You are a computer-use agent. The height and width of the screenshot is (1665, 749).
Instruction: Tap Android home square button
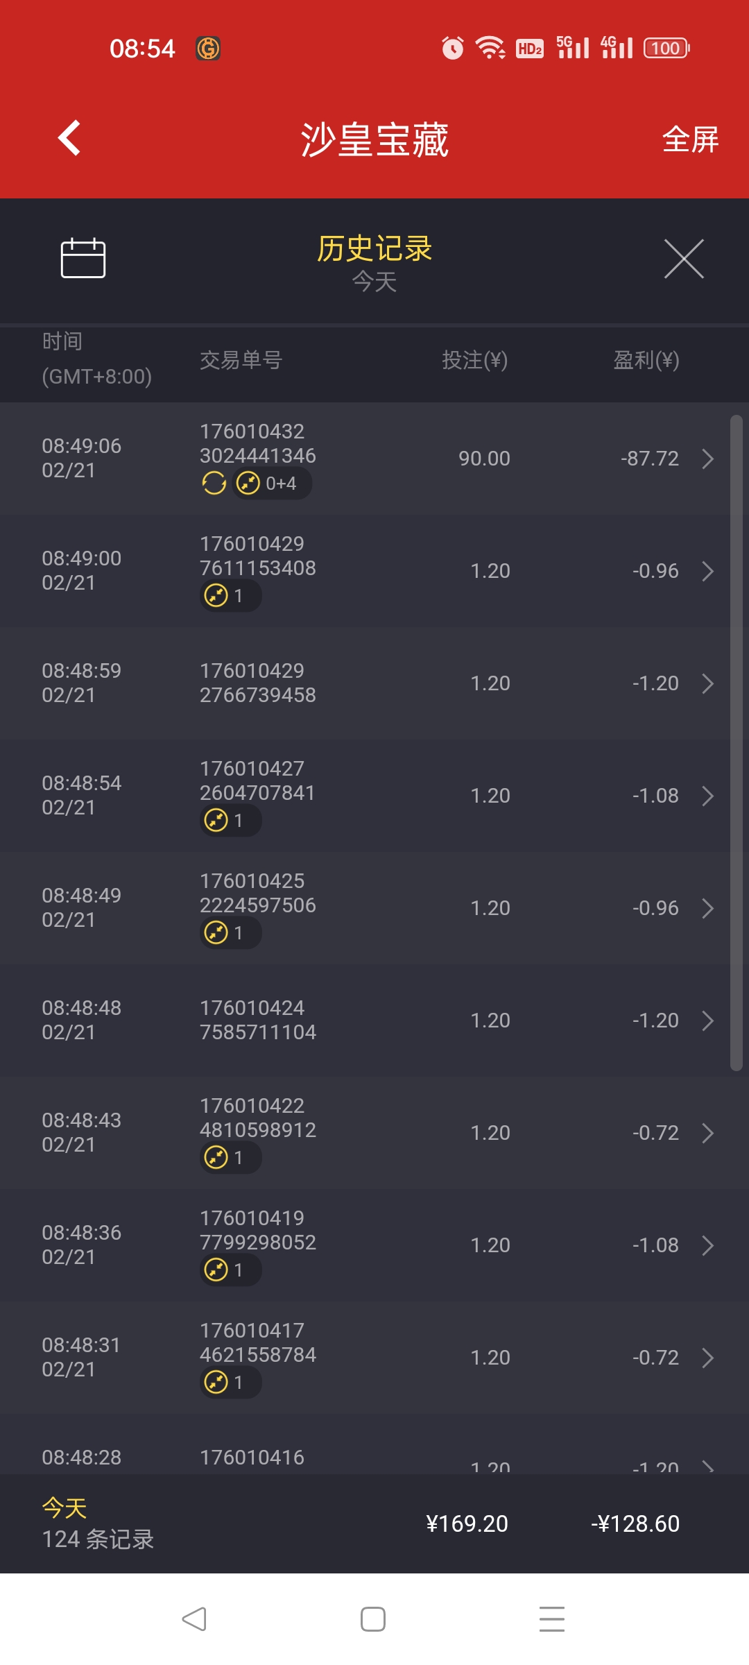pos(373,1619)
